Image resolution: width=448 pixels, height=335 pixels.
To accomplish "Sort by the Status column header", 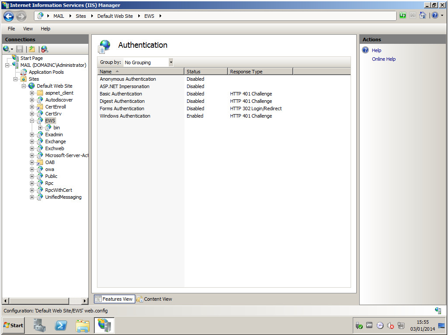I will pos(206,72).
